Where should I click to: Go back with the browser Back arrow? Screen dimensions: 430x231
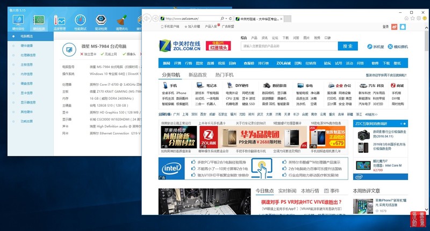(x=147, y=18)
